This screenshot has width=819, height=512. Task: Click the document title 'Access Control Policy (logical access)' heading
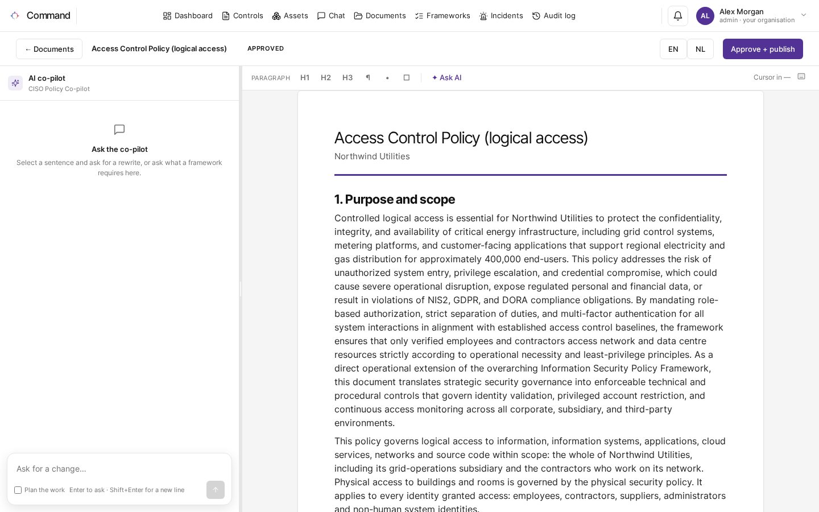(x=461, y=138)
